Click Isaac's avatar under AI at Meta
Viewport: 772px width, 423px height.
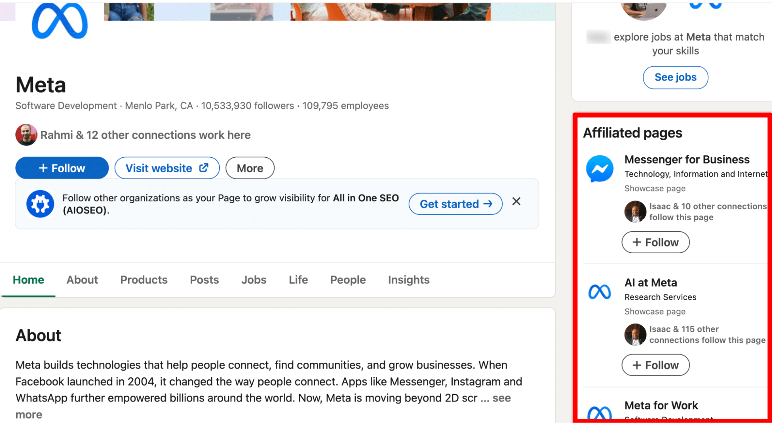[x=635, y=335]
